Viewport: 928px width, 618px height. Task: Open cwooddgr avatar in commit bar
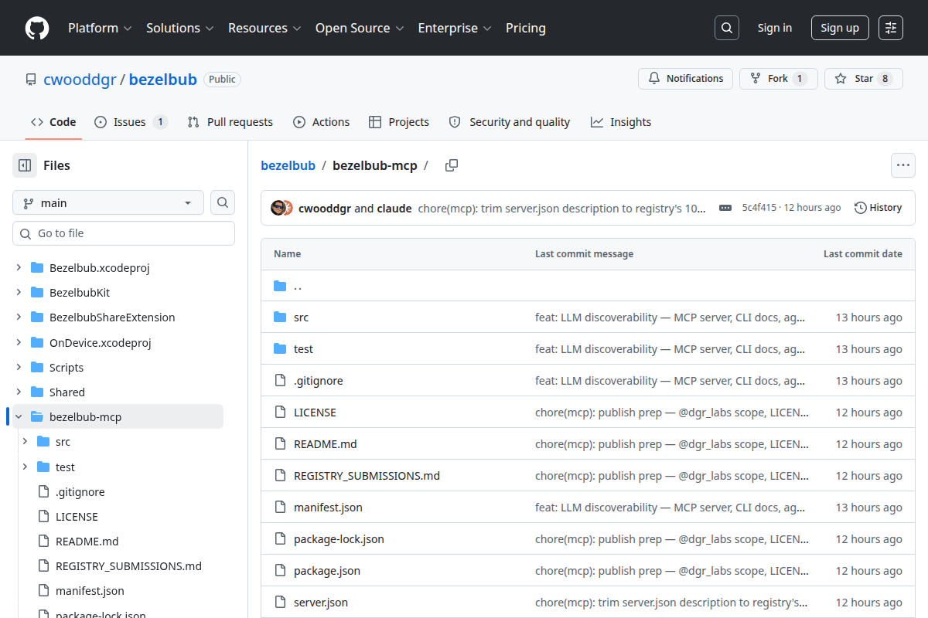point(278,208)
